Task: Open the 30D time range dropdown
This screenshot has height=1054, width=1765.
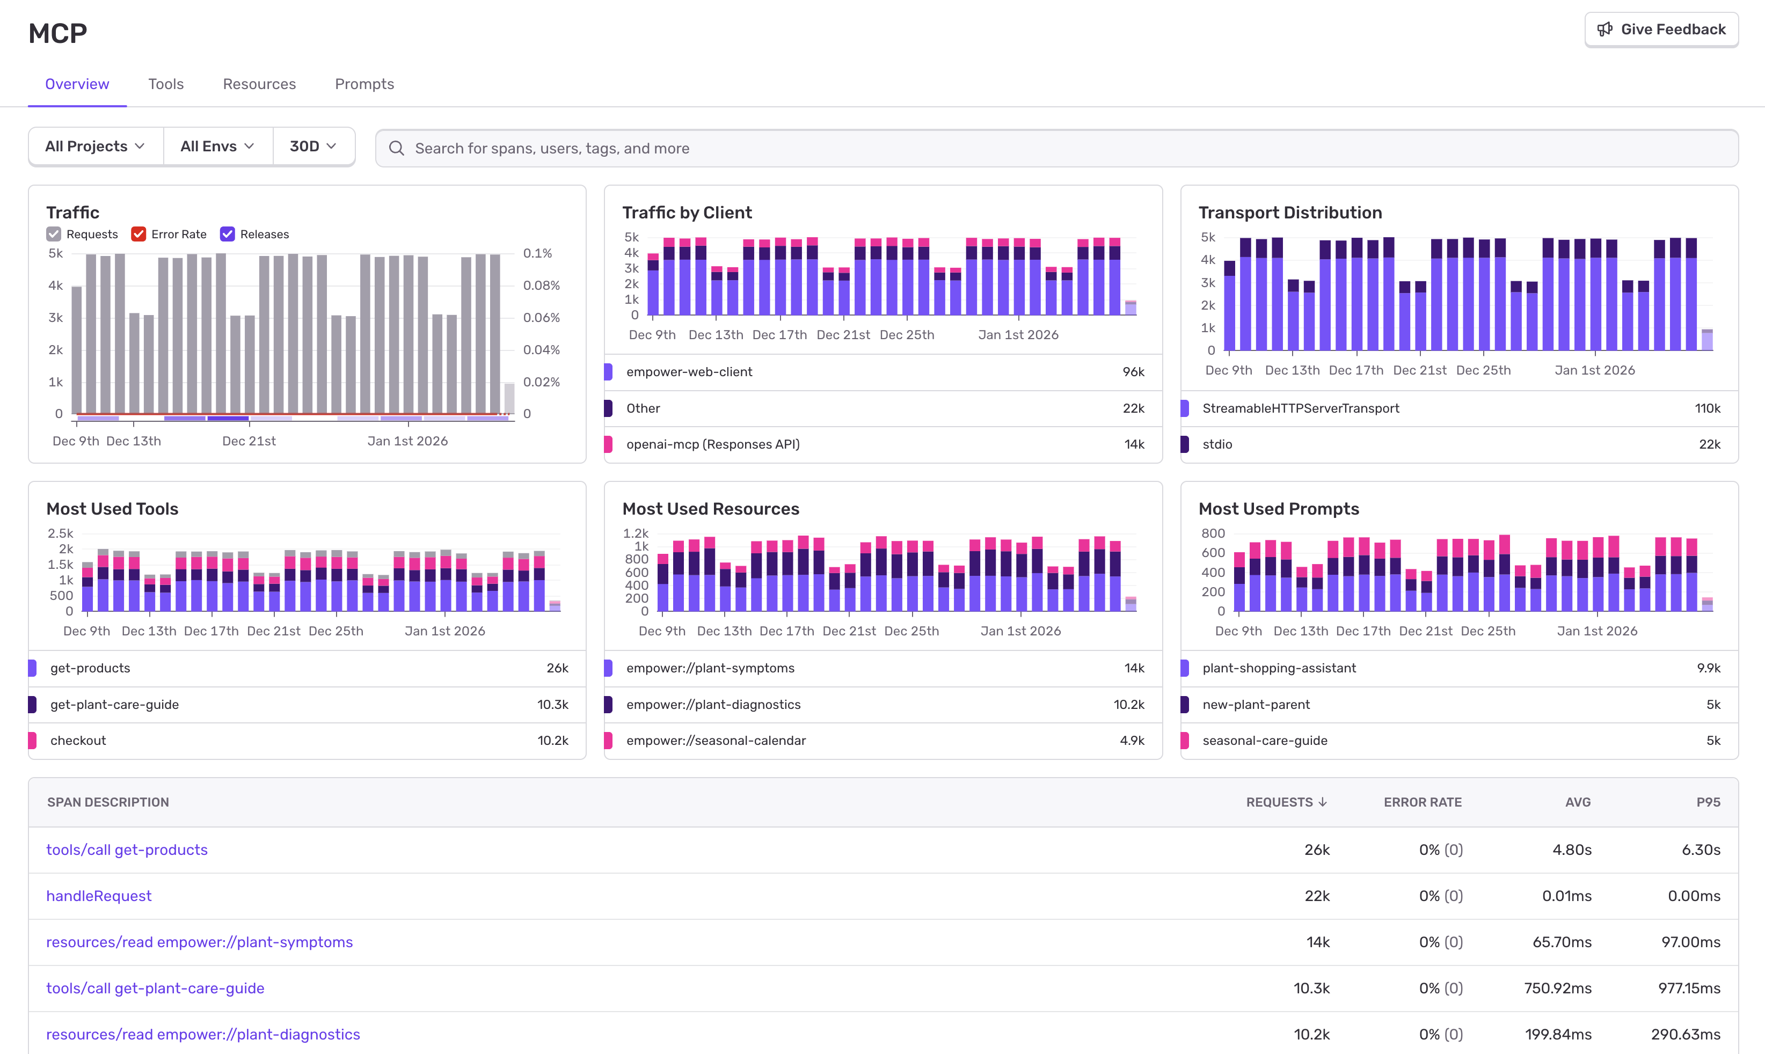Action: 313,145
